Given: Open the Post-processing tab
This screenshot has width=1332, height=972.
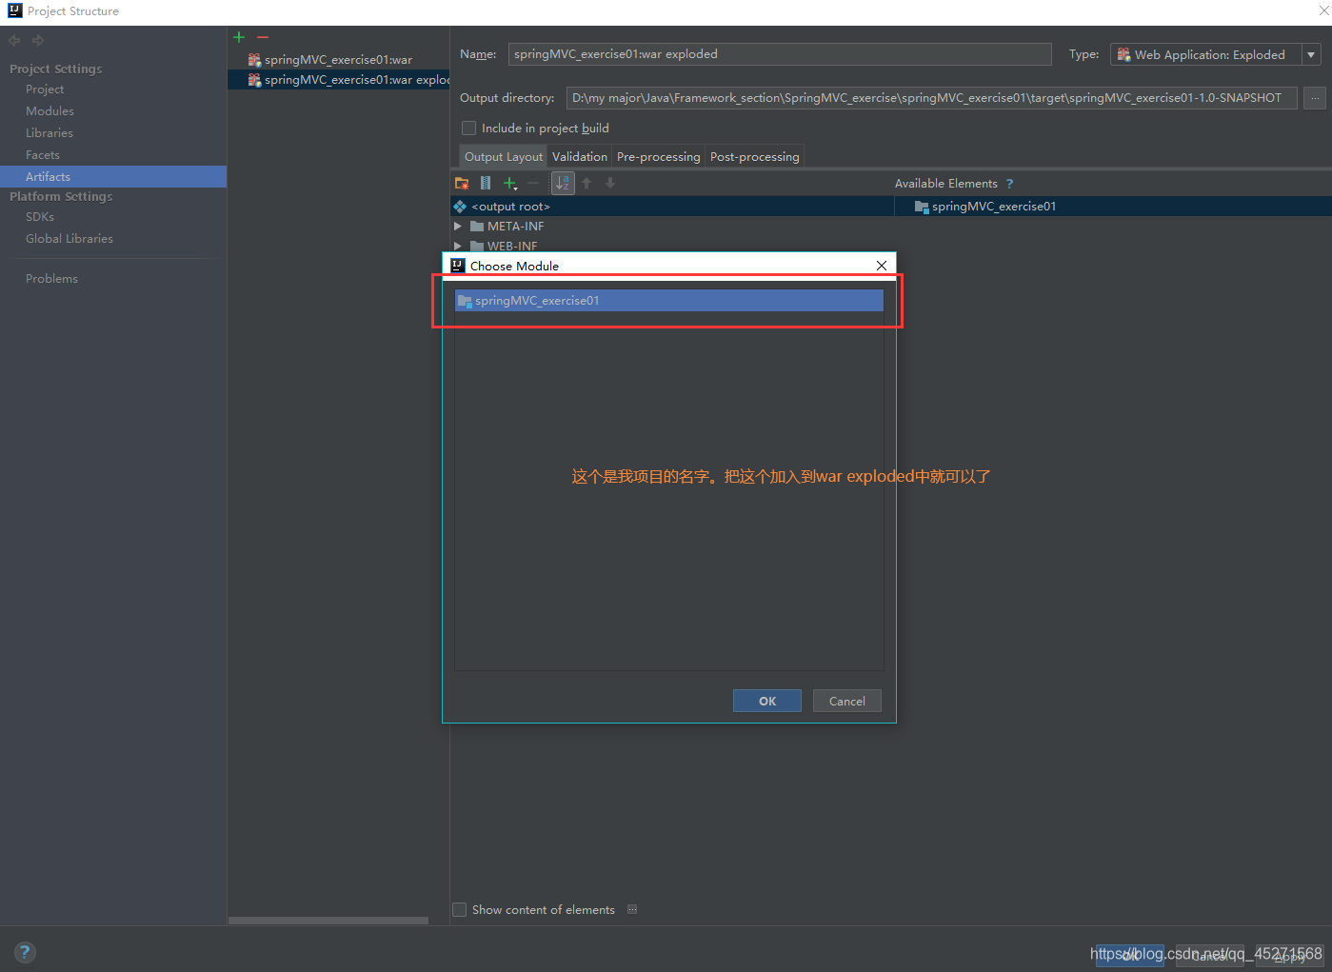Looking at the screenshot, I should click(x=755, y=156).
